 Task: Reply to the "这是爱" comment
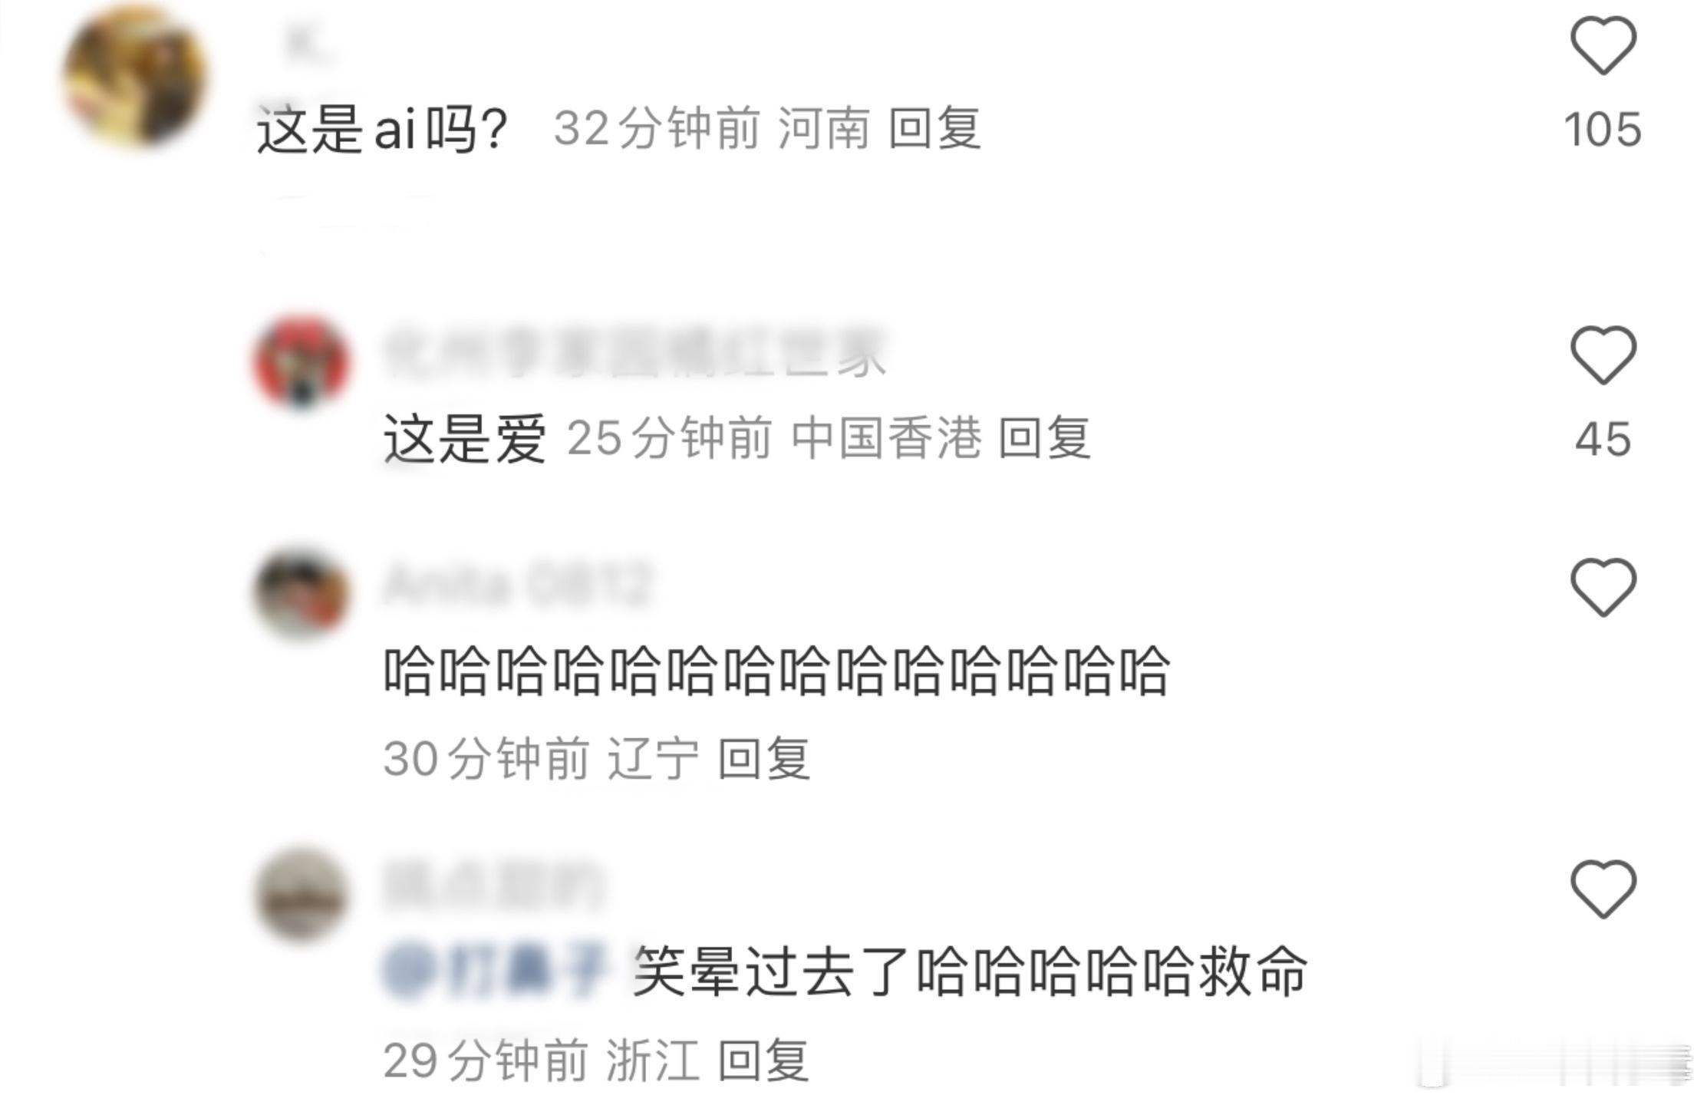point(1044,438)
